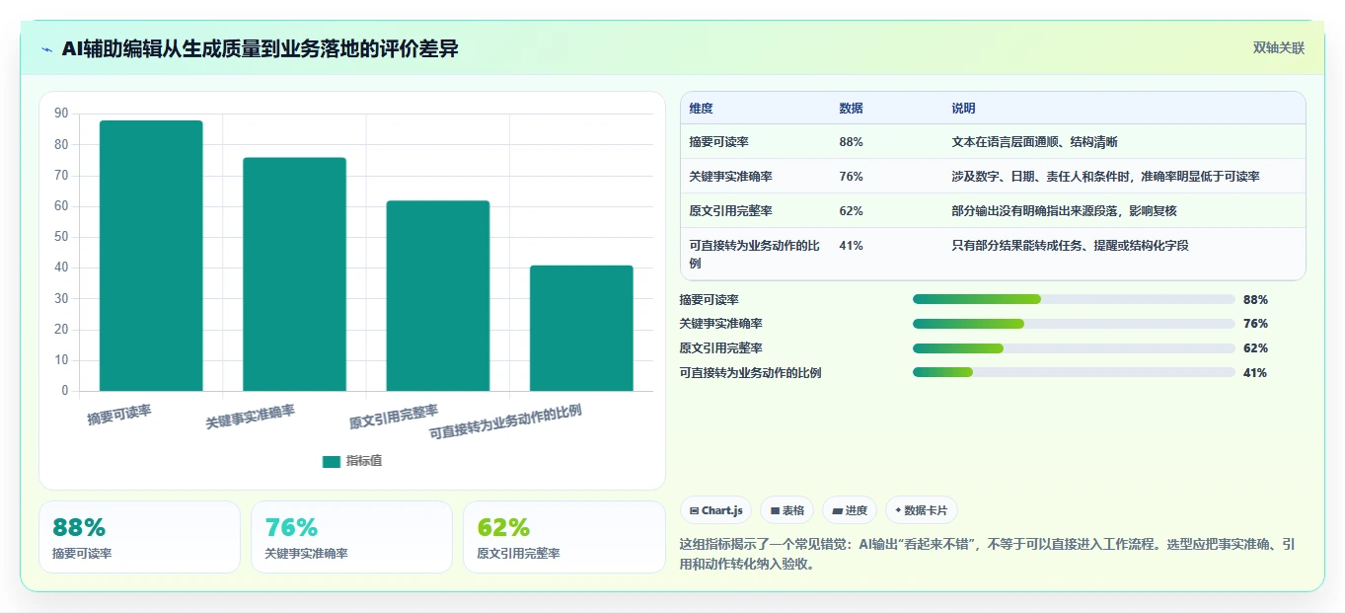The width and height of the screenshot is (1345, 613).
Task: Click progress label 可直接转为业务动作的比例
Action: tap(751, 372)
